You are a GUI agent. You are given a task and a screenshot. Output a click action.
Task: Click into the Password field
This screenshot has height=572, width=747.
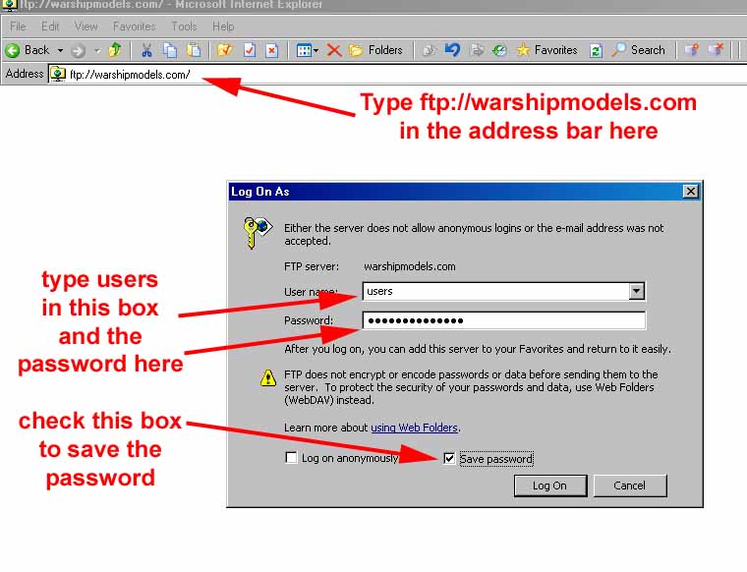point(503,320)
